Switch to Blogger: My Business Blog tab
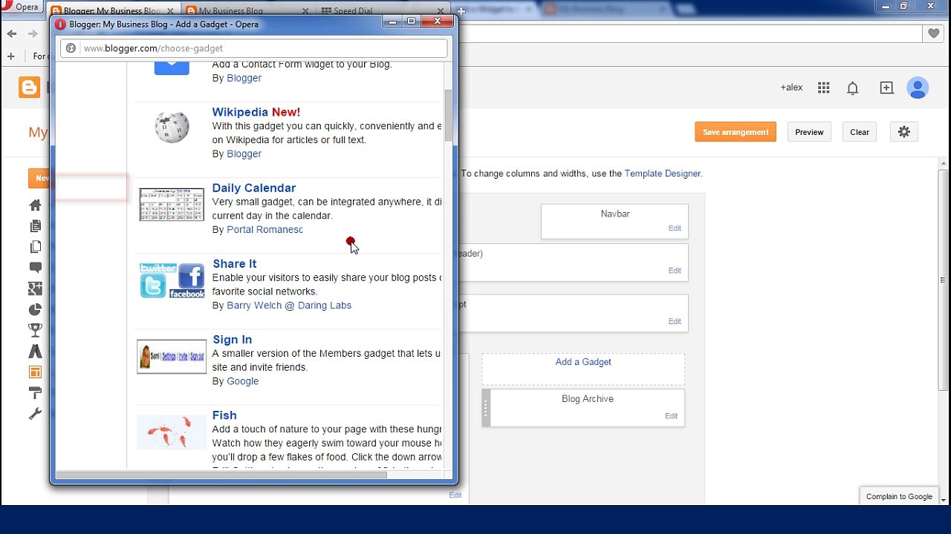This screenshot has width=951, height=534. (x=111, y=11)
